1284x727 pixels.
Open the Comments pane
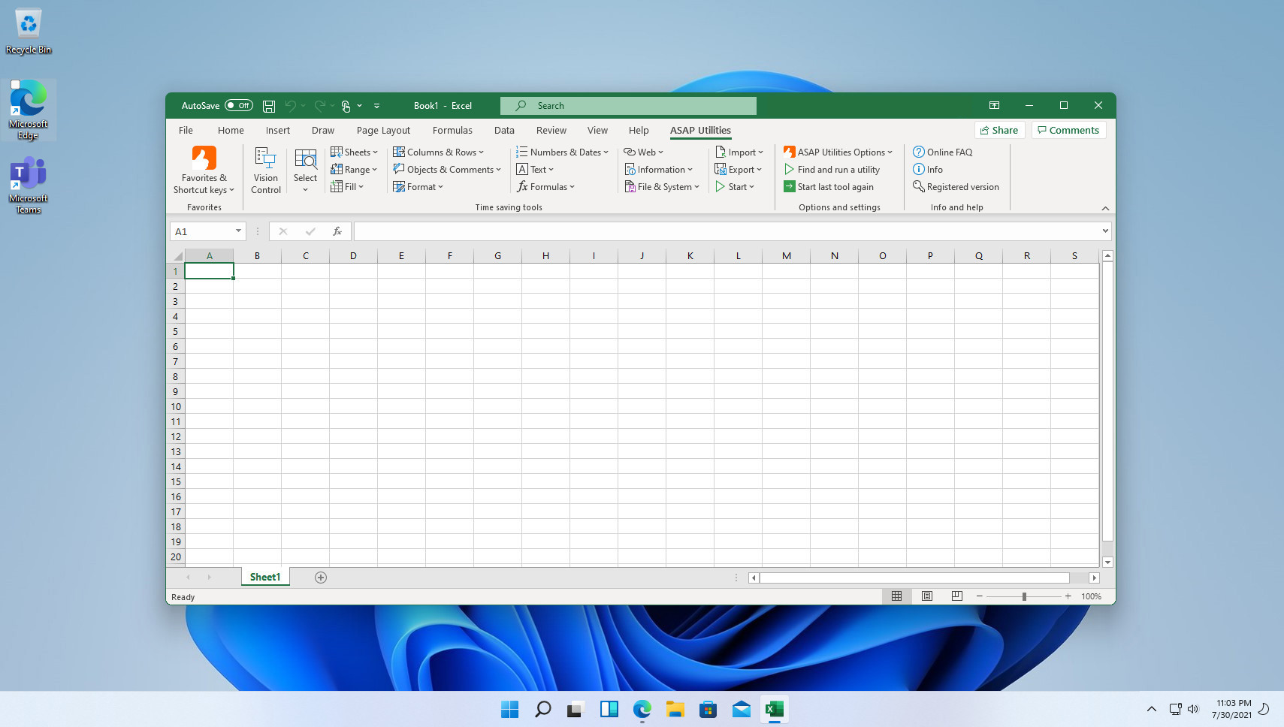pyautogui.click(x=1068, y=130)
